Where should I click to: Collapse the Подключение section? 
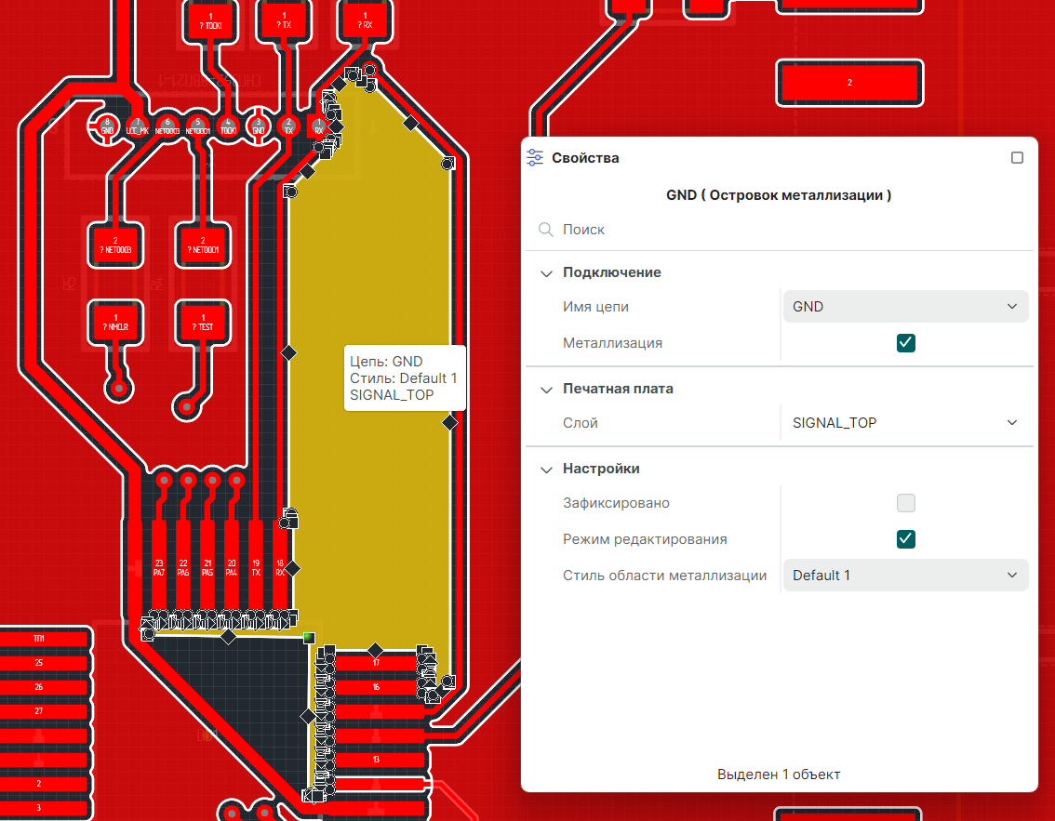coord(546,273)
